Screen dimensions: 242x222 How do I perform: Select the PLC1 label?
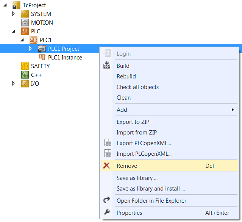46,40
